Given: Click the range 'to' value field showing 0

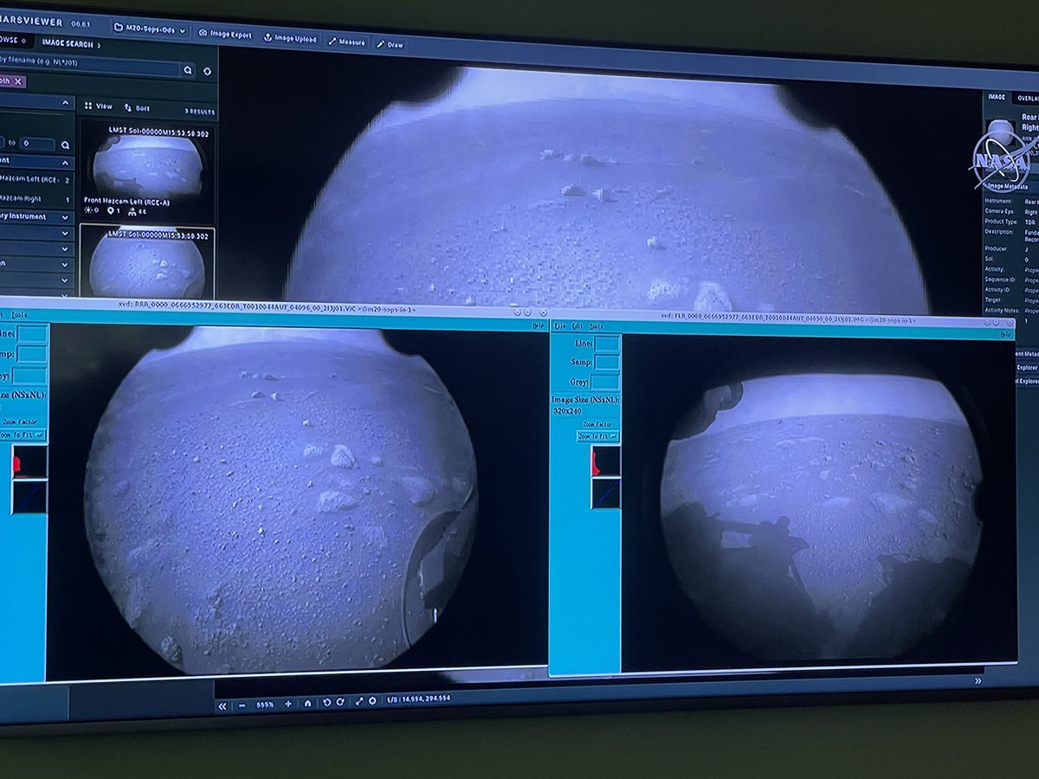Looking at the screenshot, I should 37,144.
